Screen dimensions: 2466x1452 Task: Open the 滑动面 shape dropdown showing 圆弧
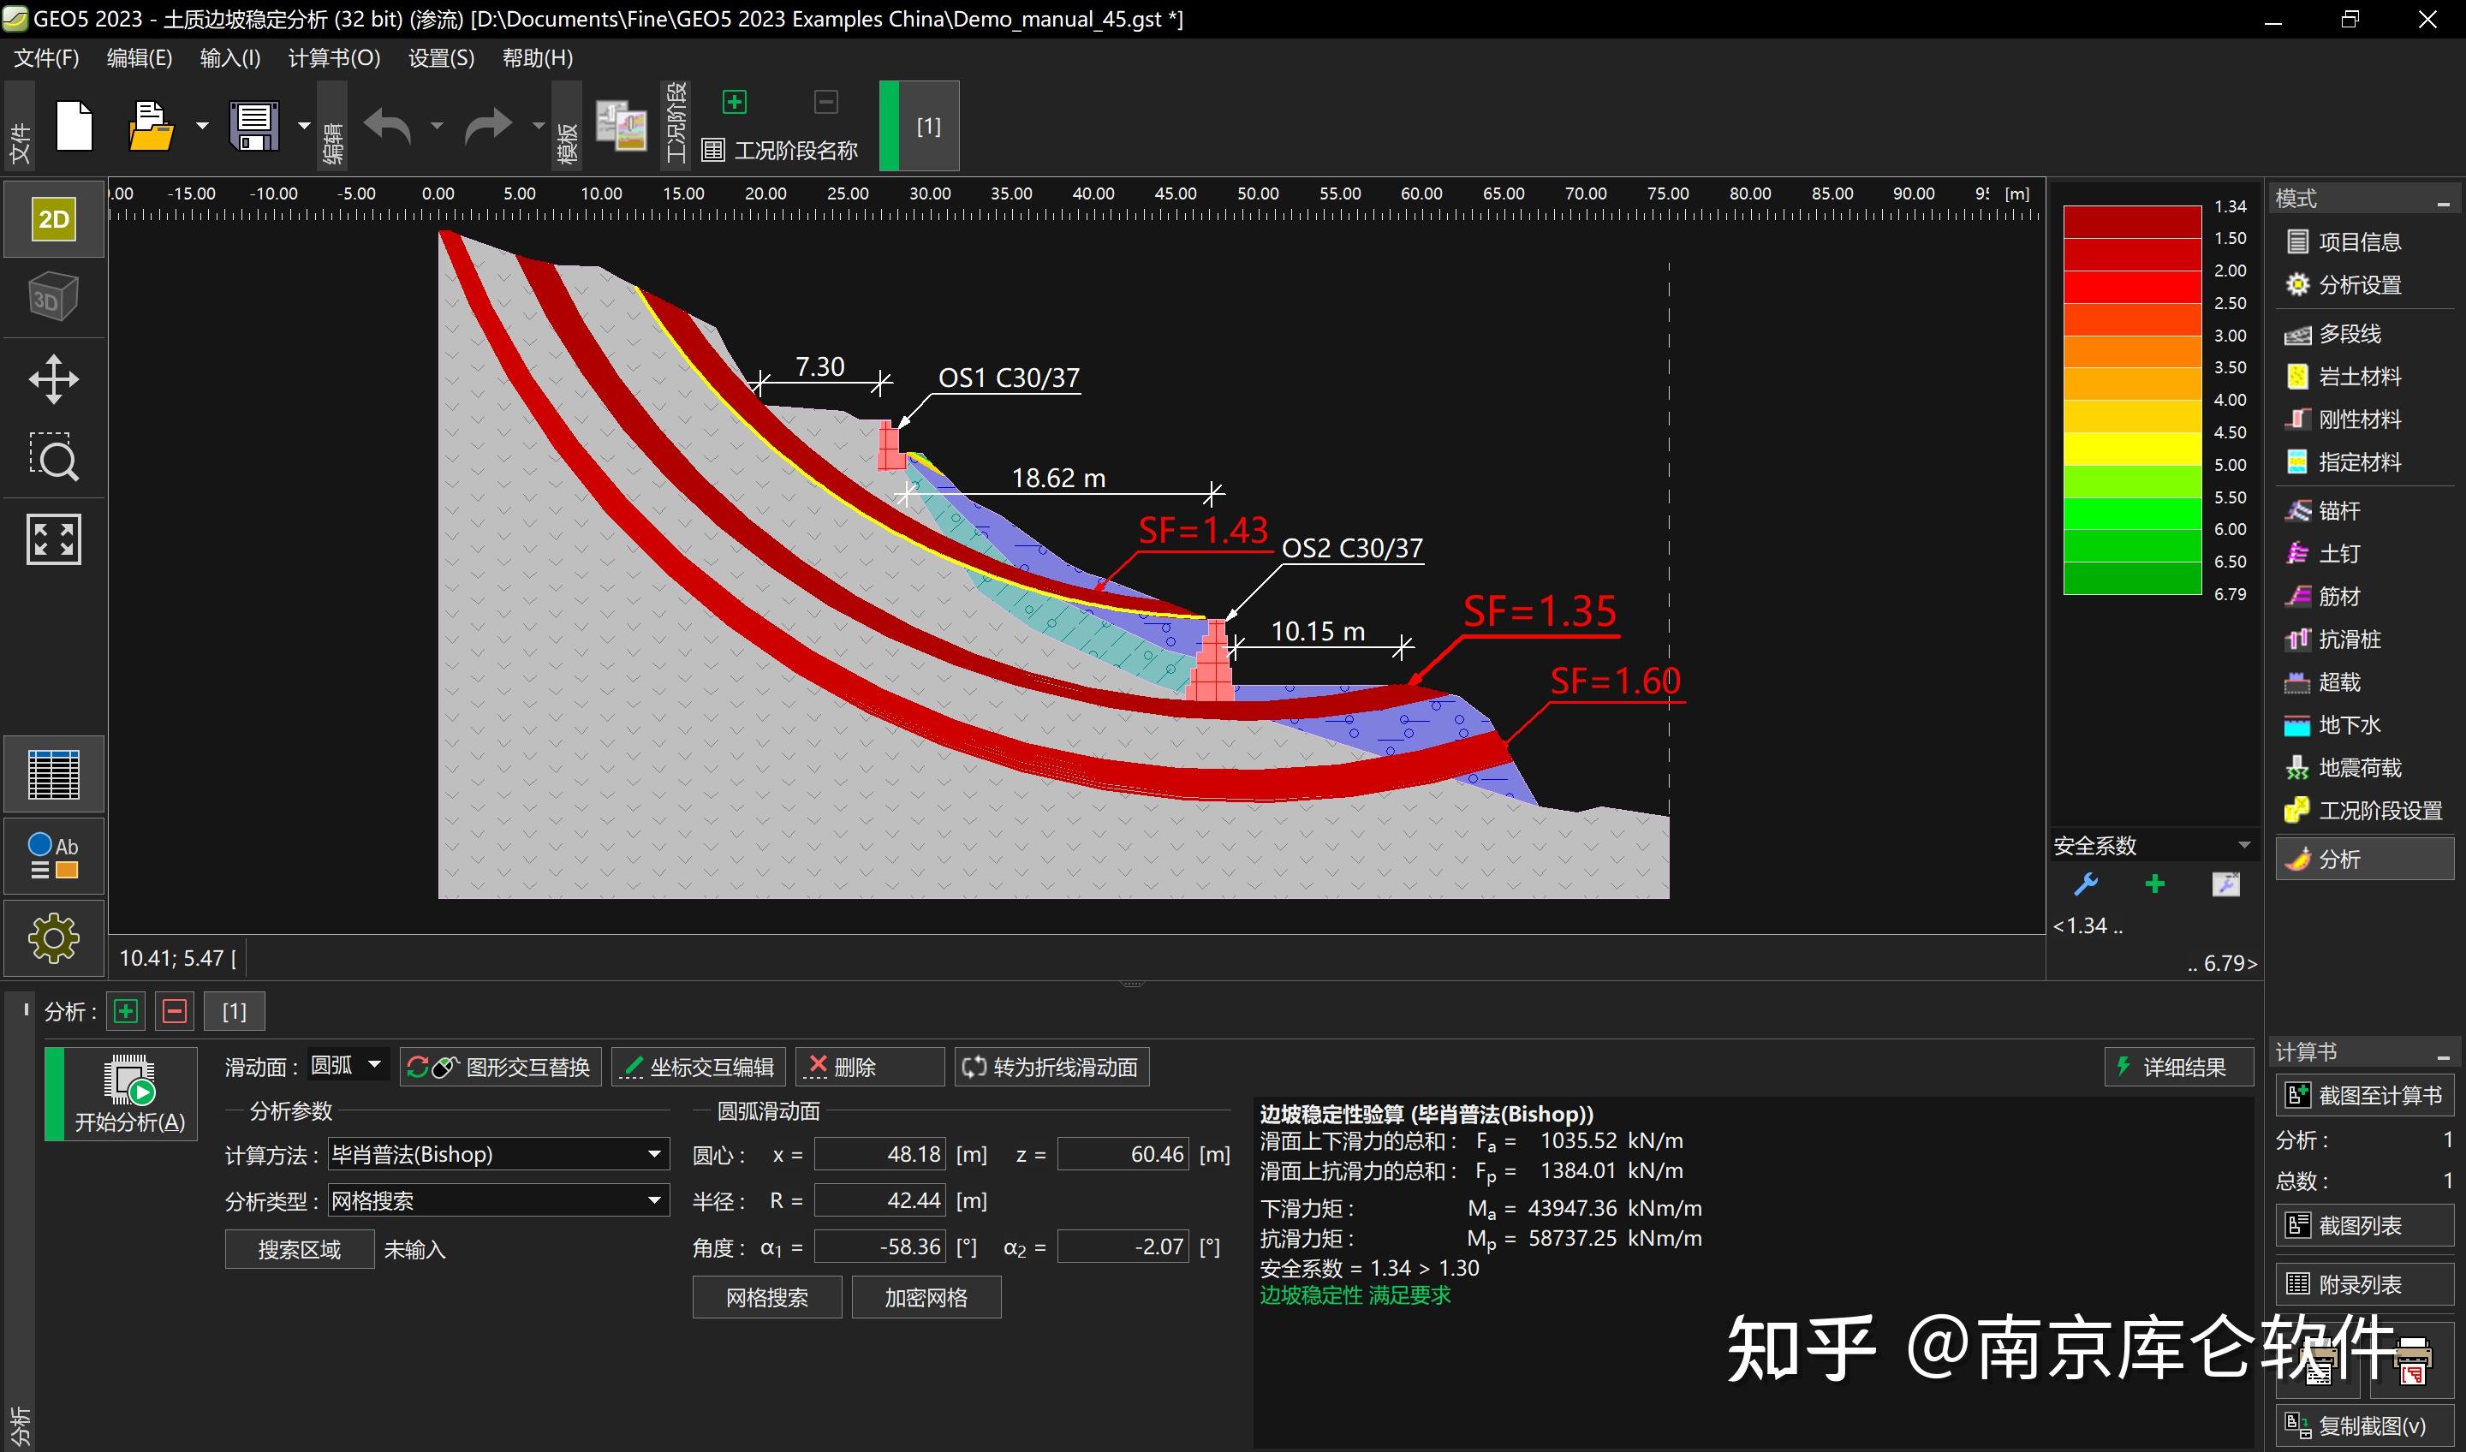click(x=348, y=1066)
